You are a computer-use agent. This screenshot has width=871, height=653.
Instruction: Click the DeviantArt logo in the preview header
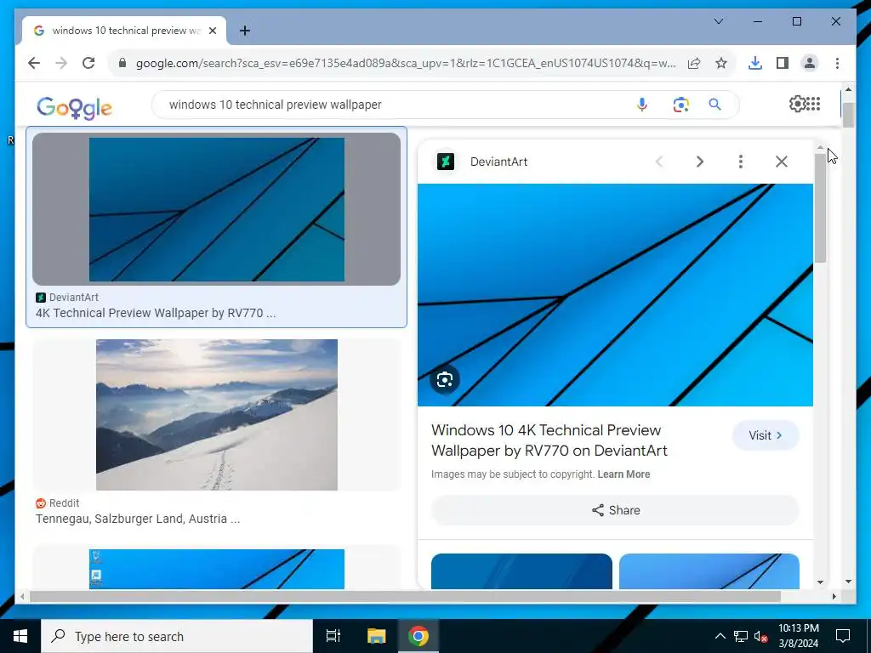[446, 162]
